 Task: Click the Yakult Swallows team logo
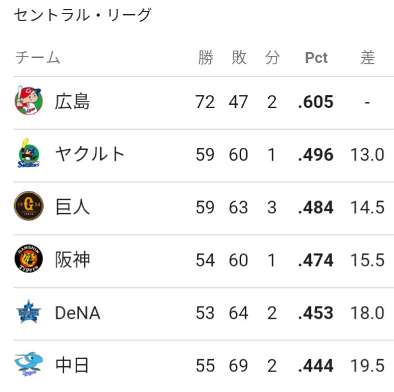click(29, 154)
